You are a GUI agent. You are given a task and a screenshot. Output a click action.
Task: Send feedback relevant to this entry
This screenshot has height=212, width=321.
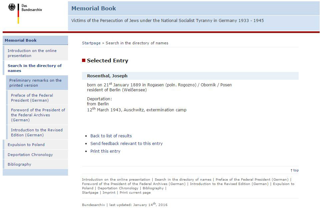pos(127,143)
